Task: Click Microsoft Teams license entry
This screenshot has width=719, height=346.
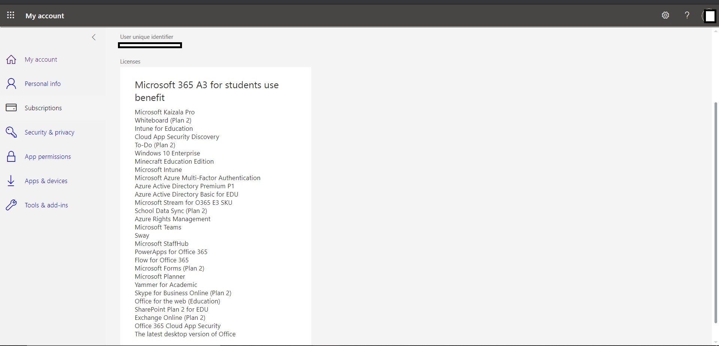Action: (x=158, y=227)
